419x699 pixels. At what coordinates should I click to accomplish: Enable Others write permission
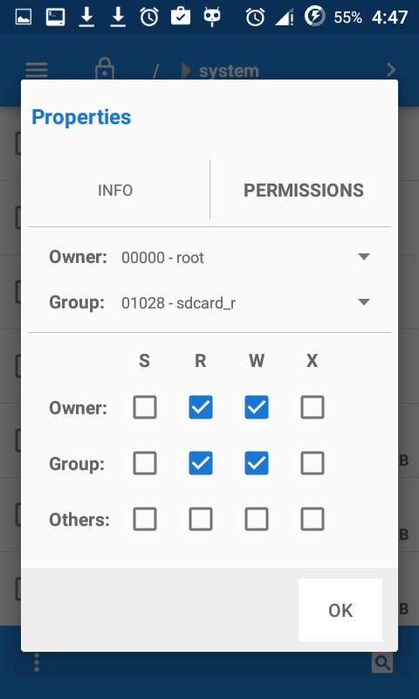pyautogui.click(x=257, y=519)
